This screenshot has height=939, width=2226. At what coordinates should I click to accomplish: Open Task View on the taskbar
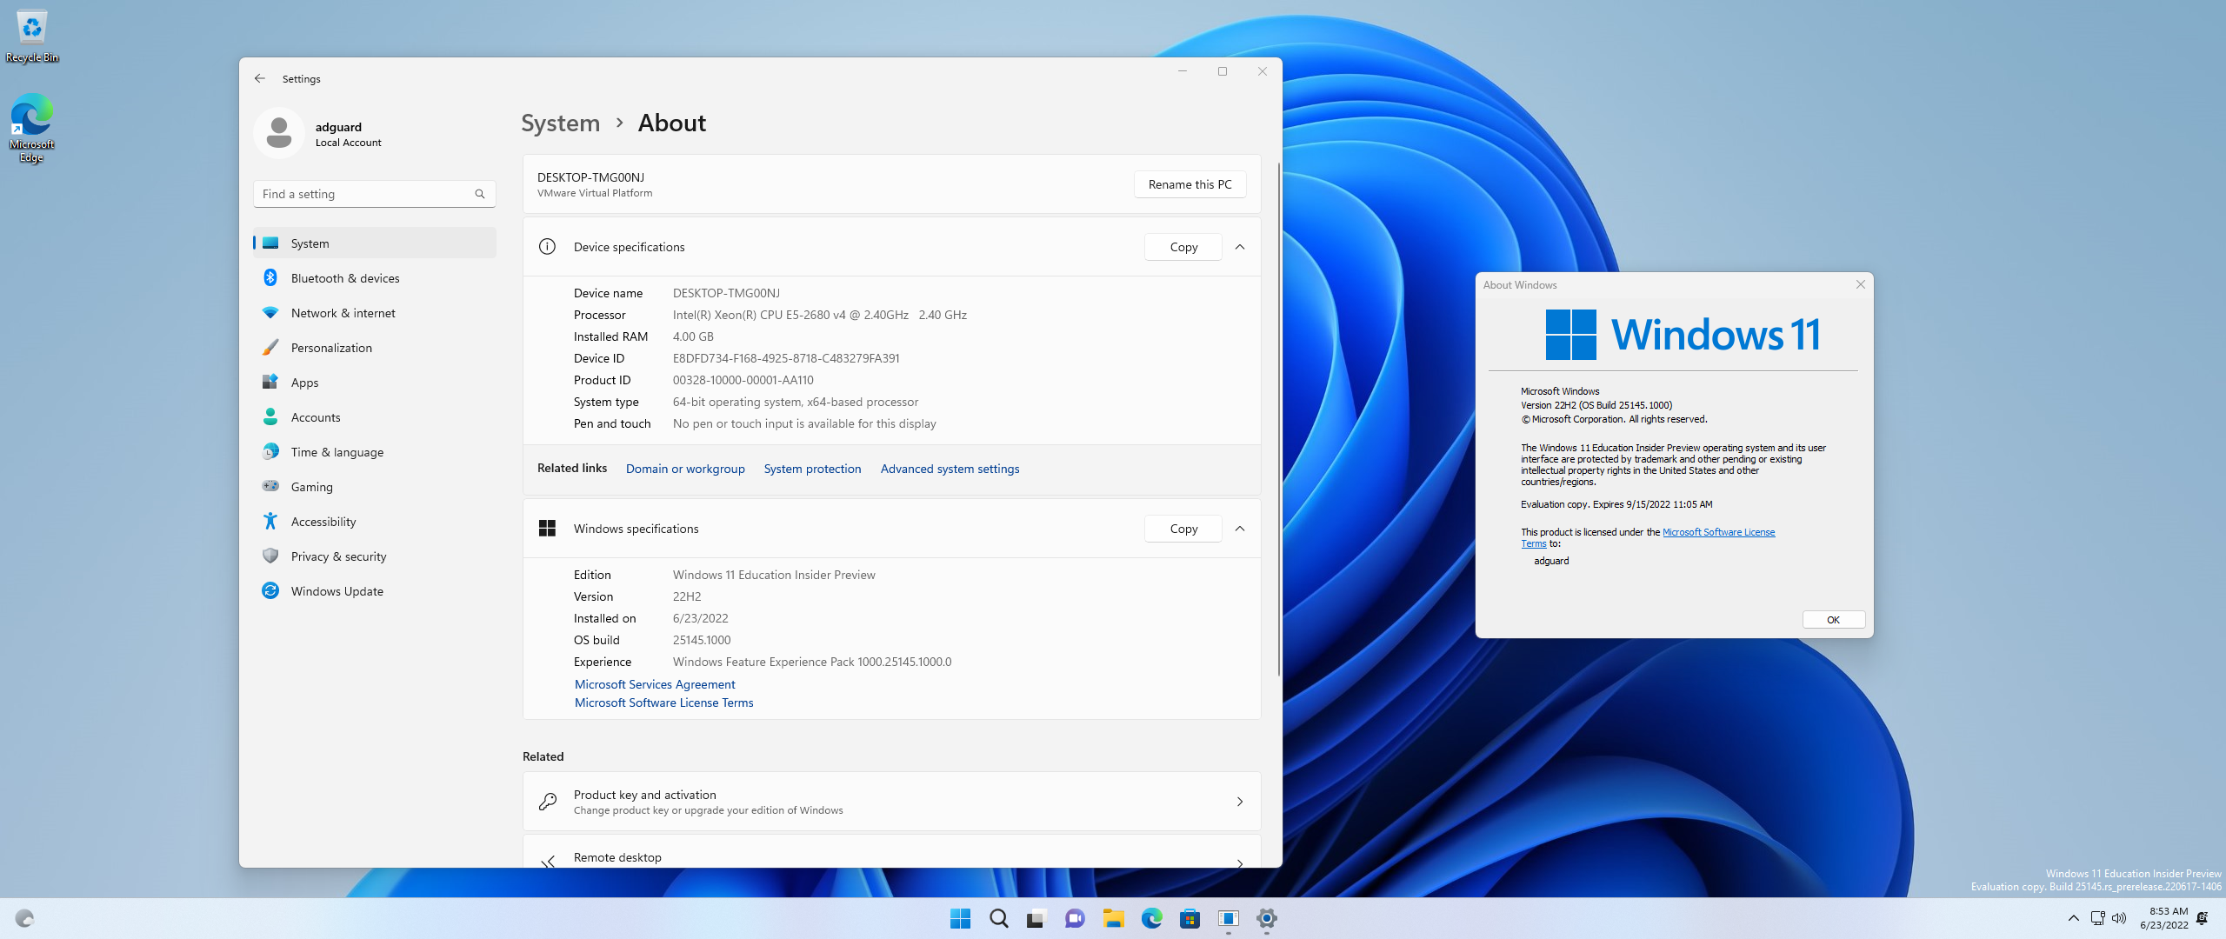[1036, 918]
